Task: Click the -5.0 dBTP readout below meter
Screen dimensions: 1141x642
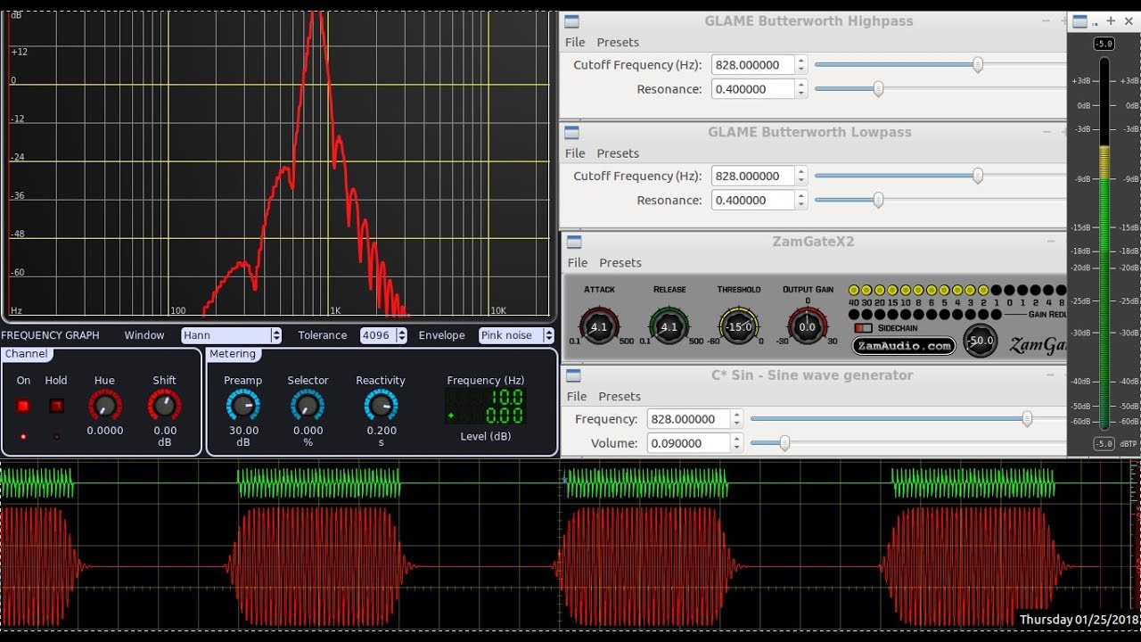Action: (1104, 443)
